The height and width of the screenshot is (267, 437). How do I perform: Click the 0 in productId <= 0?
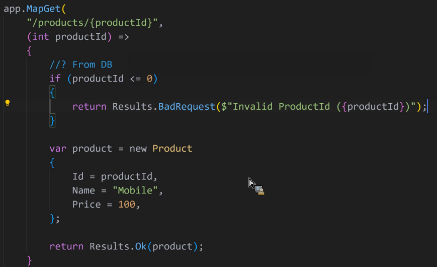(149, 79)
